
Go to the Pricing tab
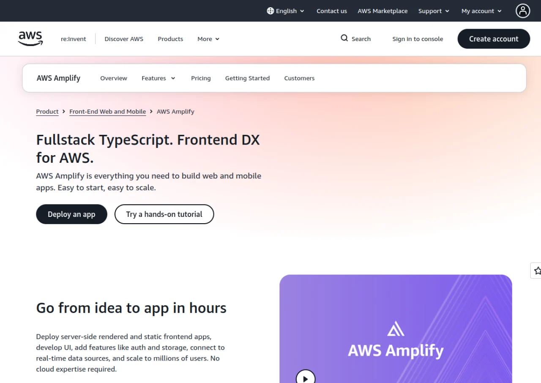pos(201,78)
